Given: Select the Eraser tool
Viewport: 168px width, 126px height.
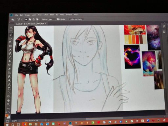Looking at the screenshot, I should pyautogui.click(x=10, y=69).
